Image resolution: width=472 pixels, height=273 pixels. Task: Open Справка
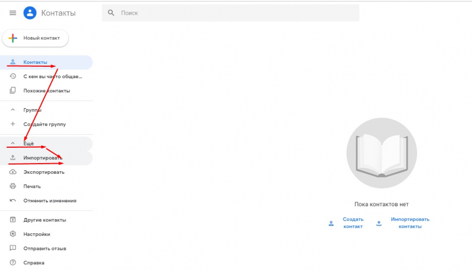pyautogui.click(x=47, y=262)
